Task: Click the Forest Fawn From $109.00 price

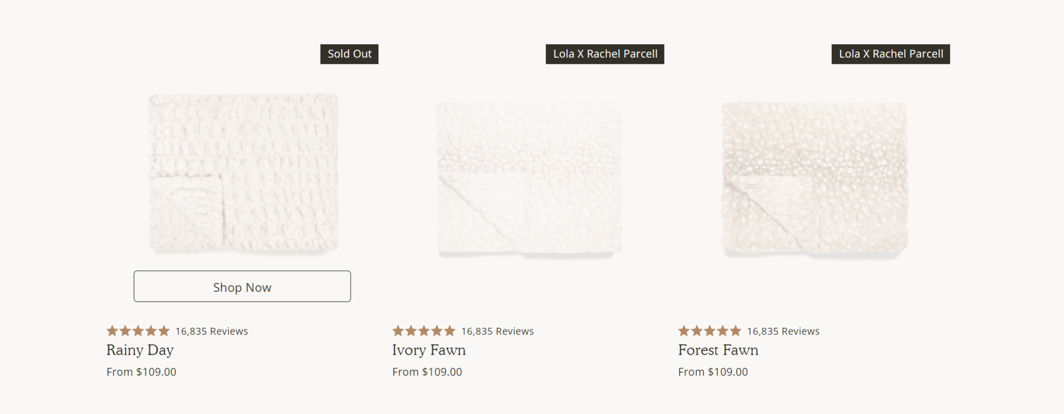Action: (713, 372)
